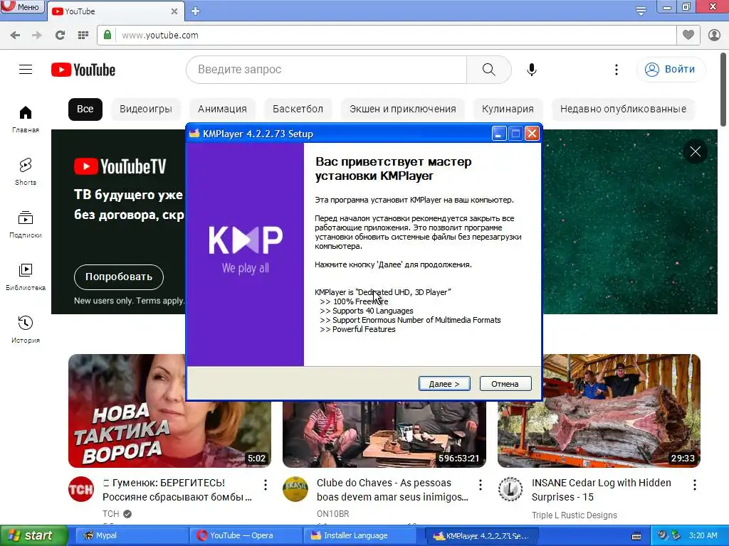Open Opera tab menu icon in title bar
This screenshot has height=546, width=729.
click(641, 11)
